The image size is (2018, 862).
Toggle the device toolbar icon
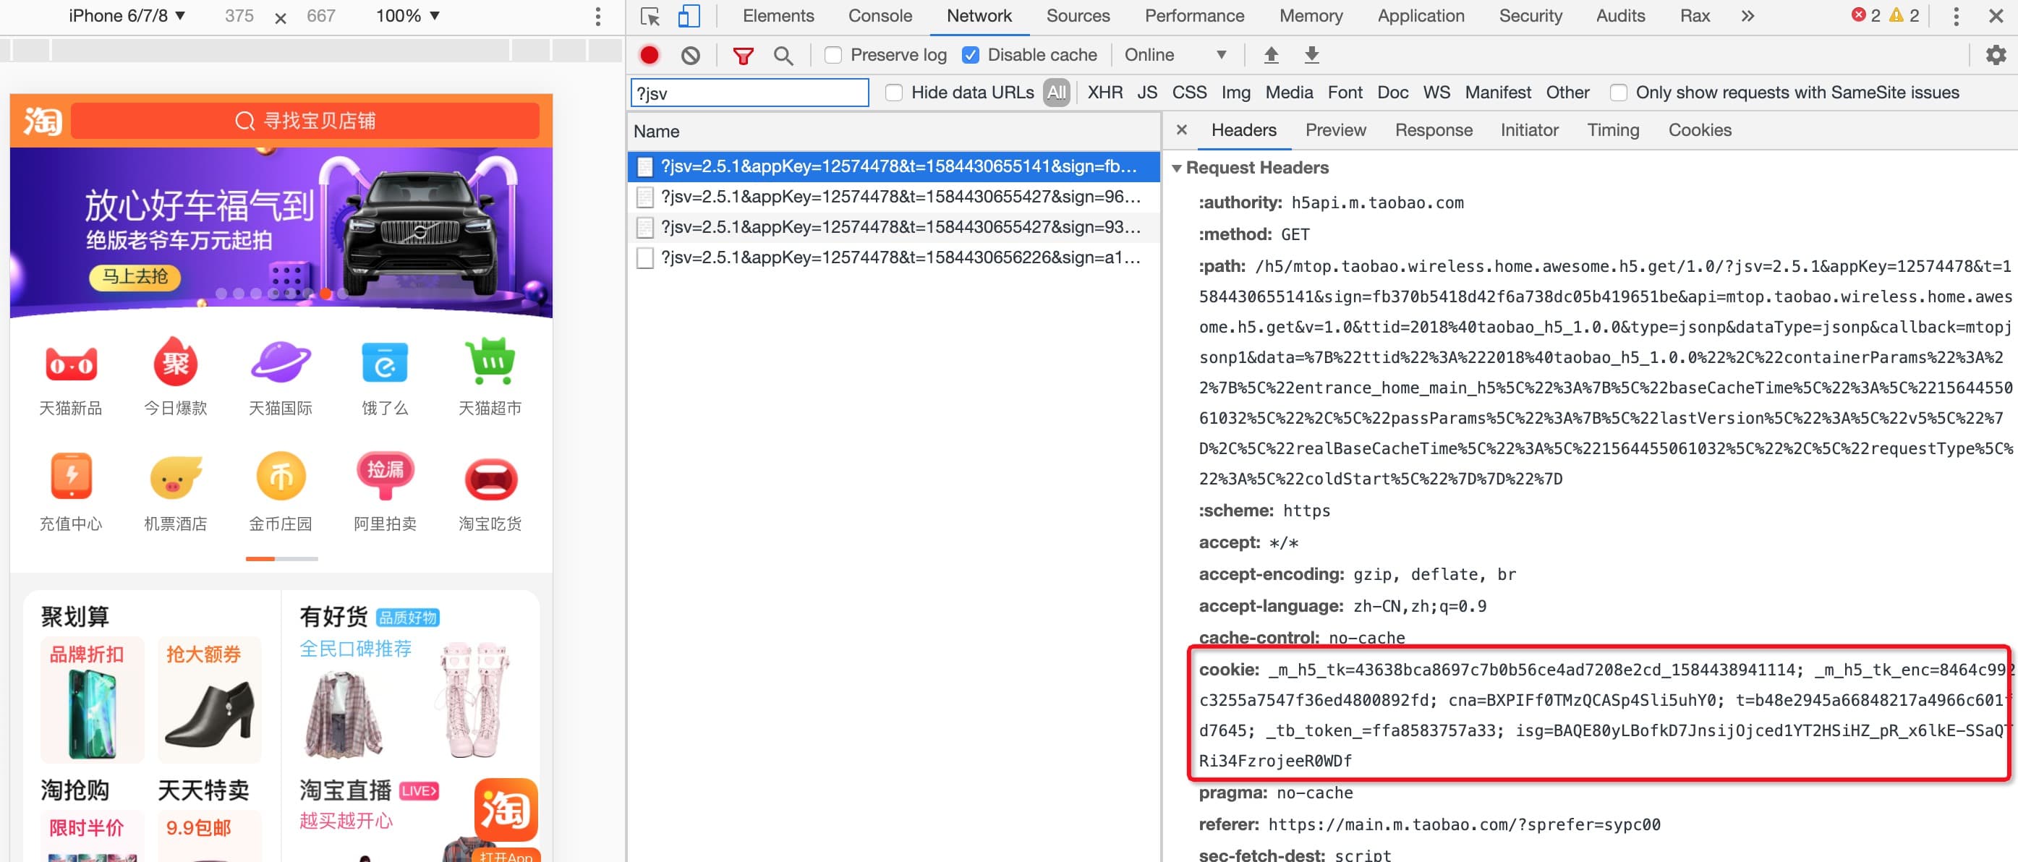689,16
